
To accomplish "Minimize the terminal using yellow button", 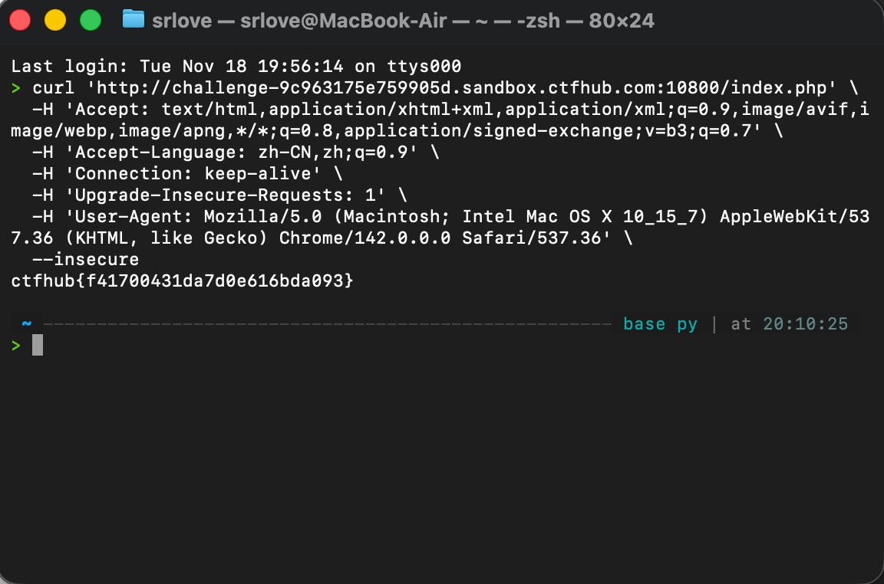I will pyautogui.click(x=55, y=20).
